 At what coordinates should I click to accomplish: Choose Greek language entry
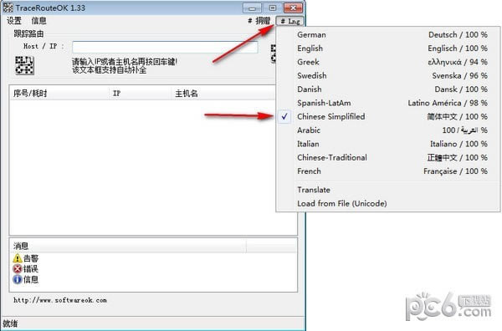click(388, 62)
